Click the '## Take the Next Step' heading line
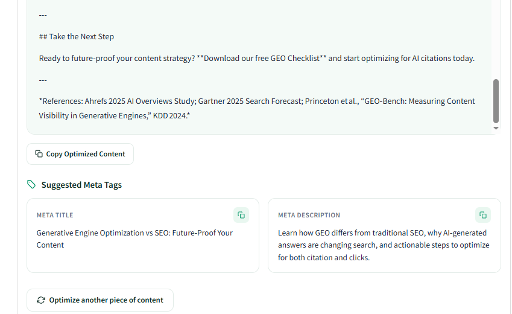This screenshot has width=512, height=314. pos(77,37)
